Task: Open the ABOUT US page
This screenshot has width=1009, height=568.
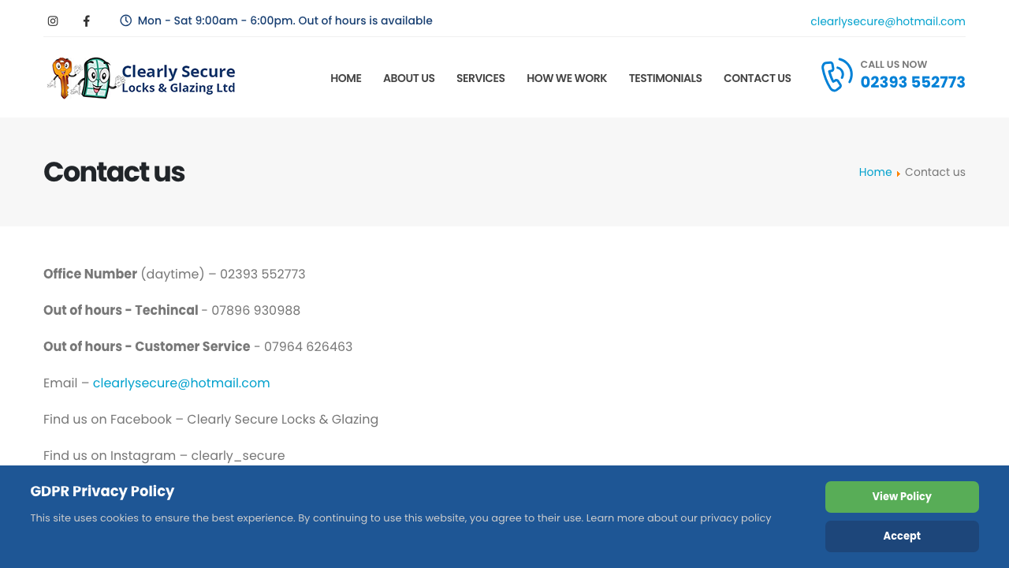Action: 408,77
